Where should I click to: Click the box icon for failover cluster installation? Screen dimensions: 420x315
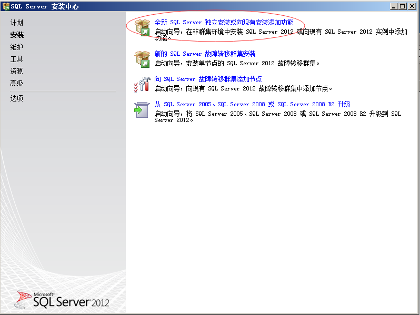[142, 59]
